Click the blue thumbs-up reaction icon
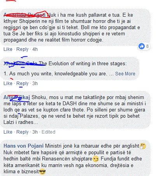 click(x=142, y=46)
